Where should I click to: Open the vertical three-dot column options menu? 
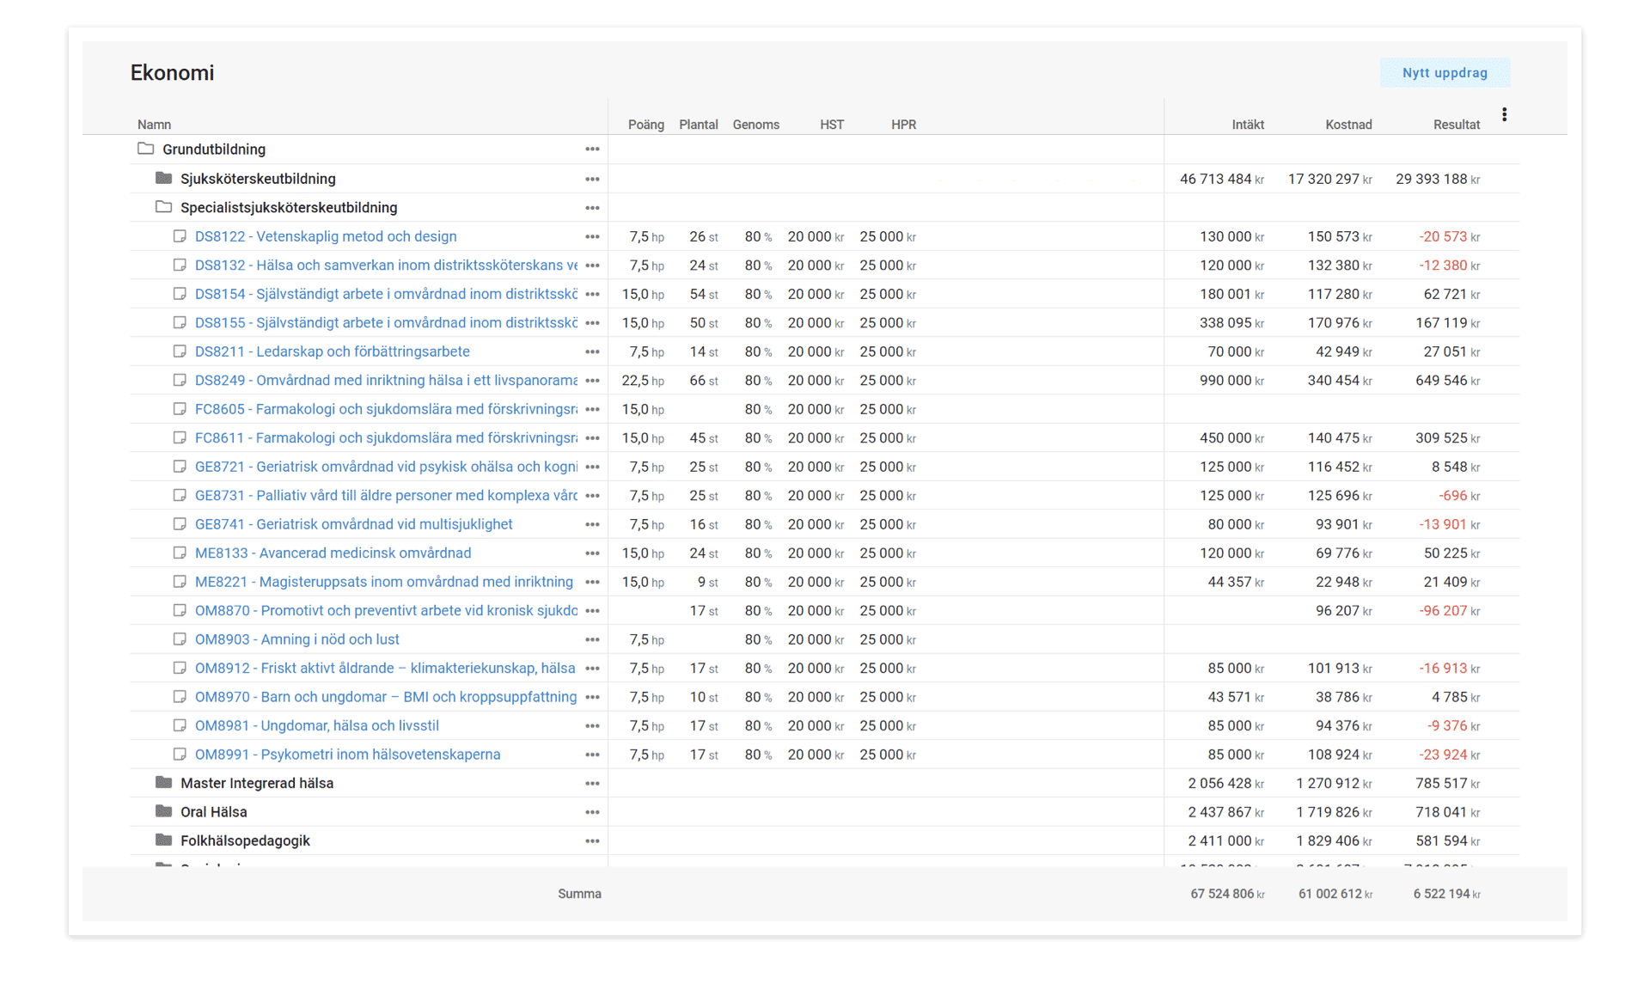(1504, 114)
